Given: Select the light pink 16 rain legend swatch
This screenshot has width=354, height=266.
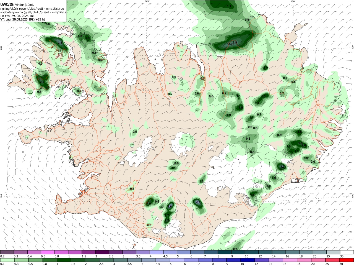Looking at the screenshot, I should (x=290, y=260).
